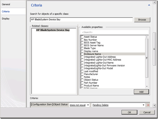Tick the Enclosure Name property

[82, 54]
